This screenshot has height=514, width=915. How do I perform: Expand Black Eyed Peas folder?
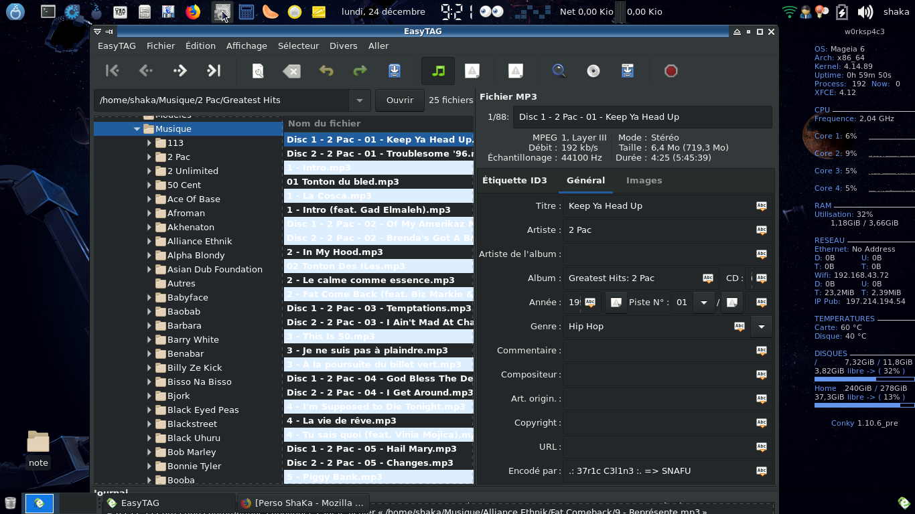(149, 410)
